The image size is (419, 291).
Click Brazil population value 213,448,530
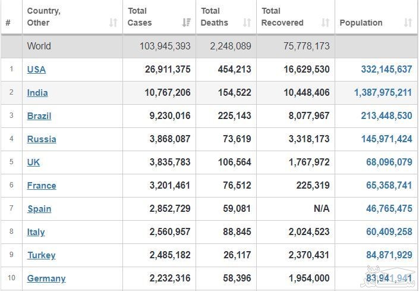386,115
